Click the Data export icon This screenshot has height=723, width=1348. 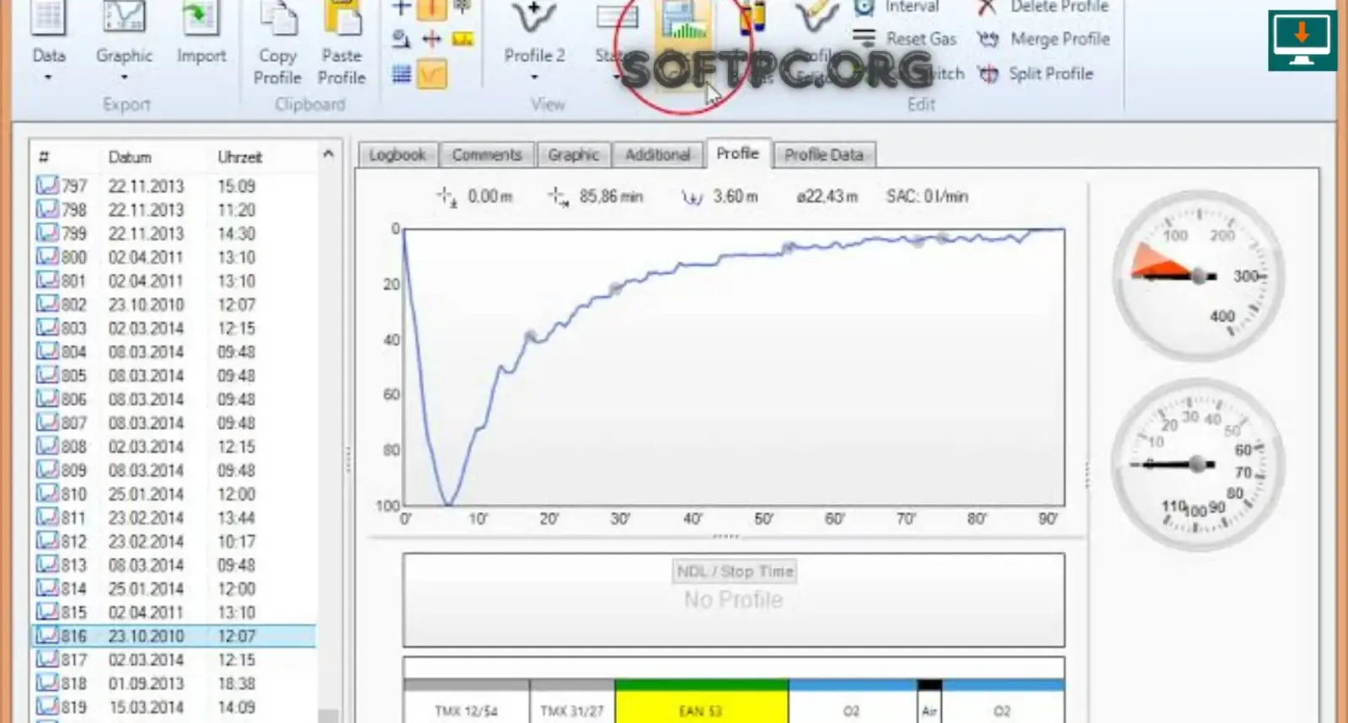point(49,19)
